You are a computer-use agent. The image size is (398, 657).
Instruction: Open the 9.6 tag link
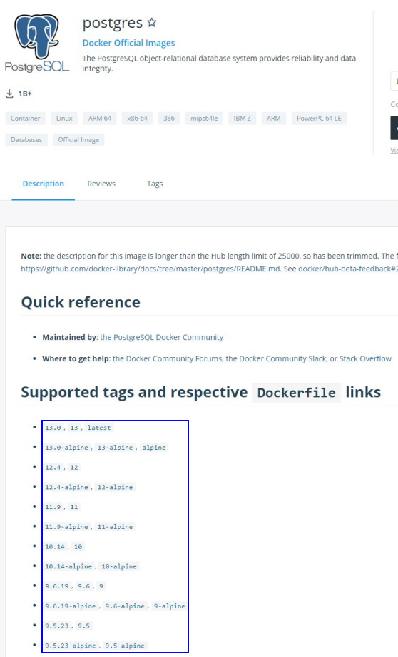pyautogui.click(x=83, y=586)
